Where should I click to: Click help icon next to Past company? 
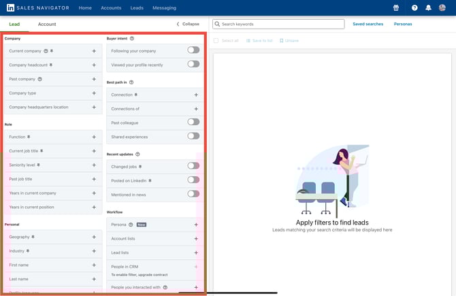point(40,79)
